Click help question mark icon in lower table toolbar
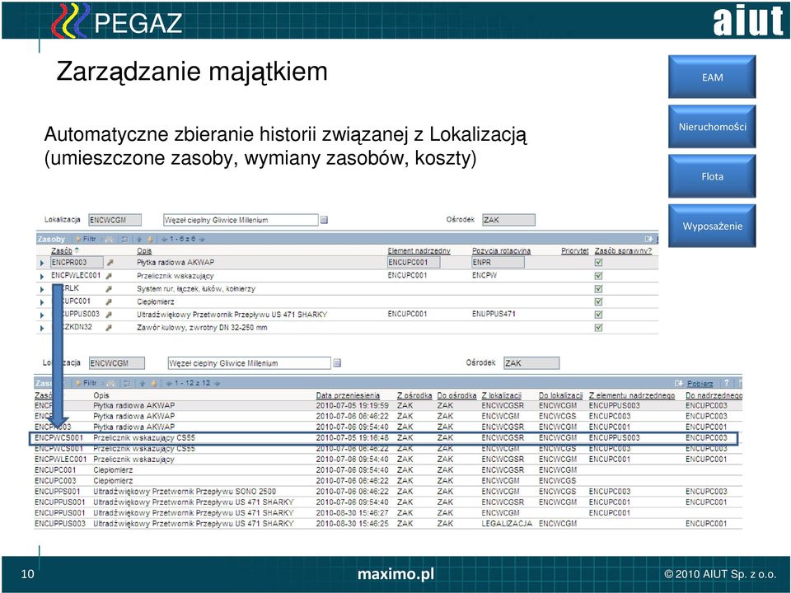Image resolution: width=791 pixels, height=593 pixels. (x=727, y=383)
